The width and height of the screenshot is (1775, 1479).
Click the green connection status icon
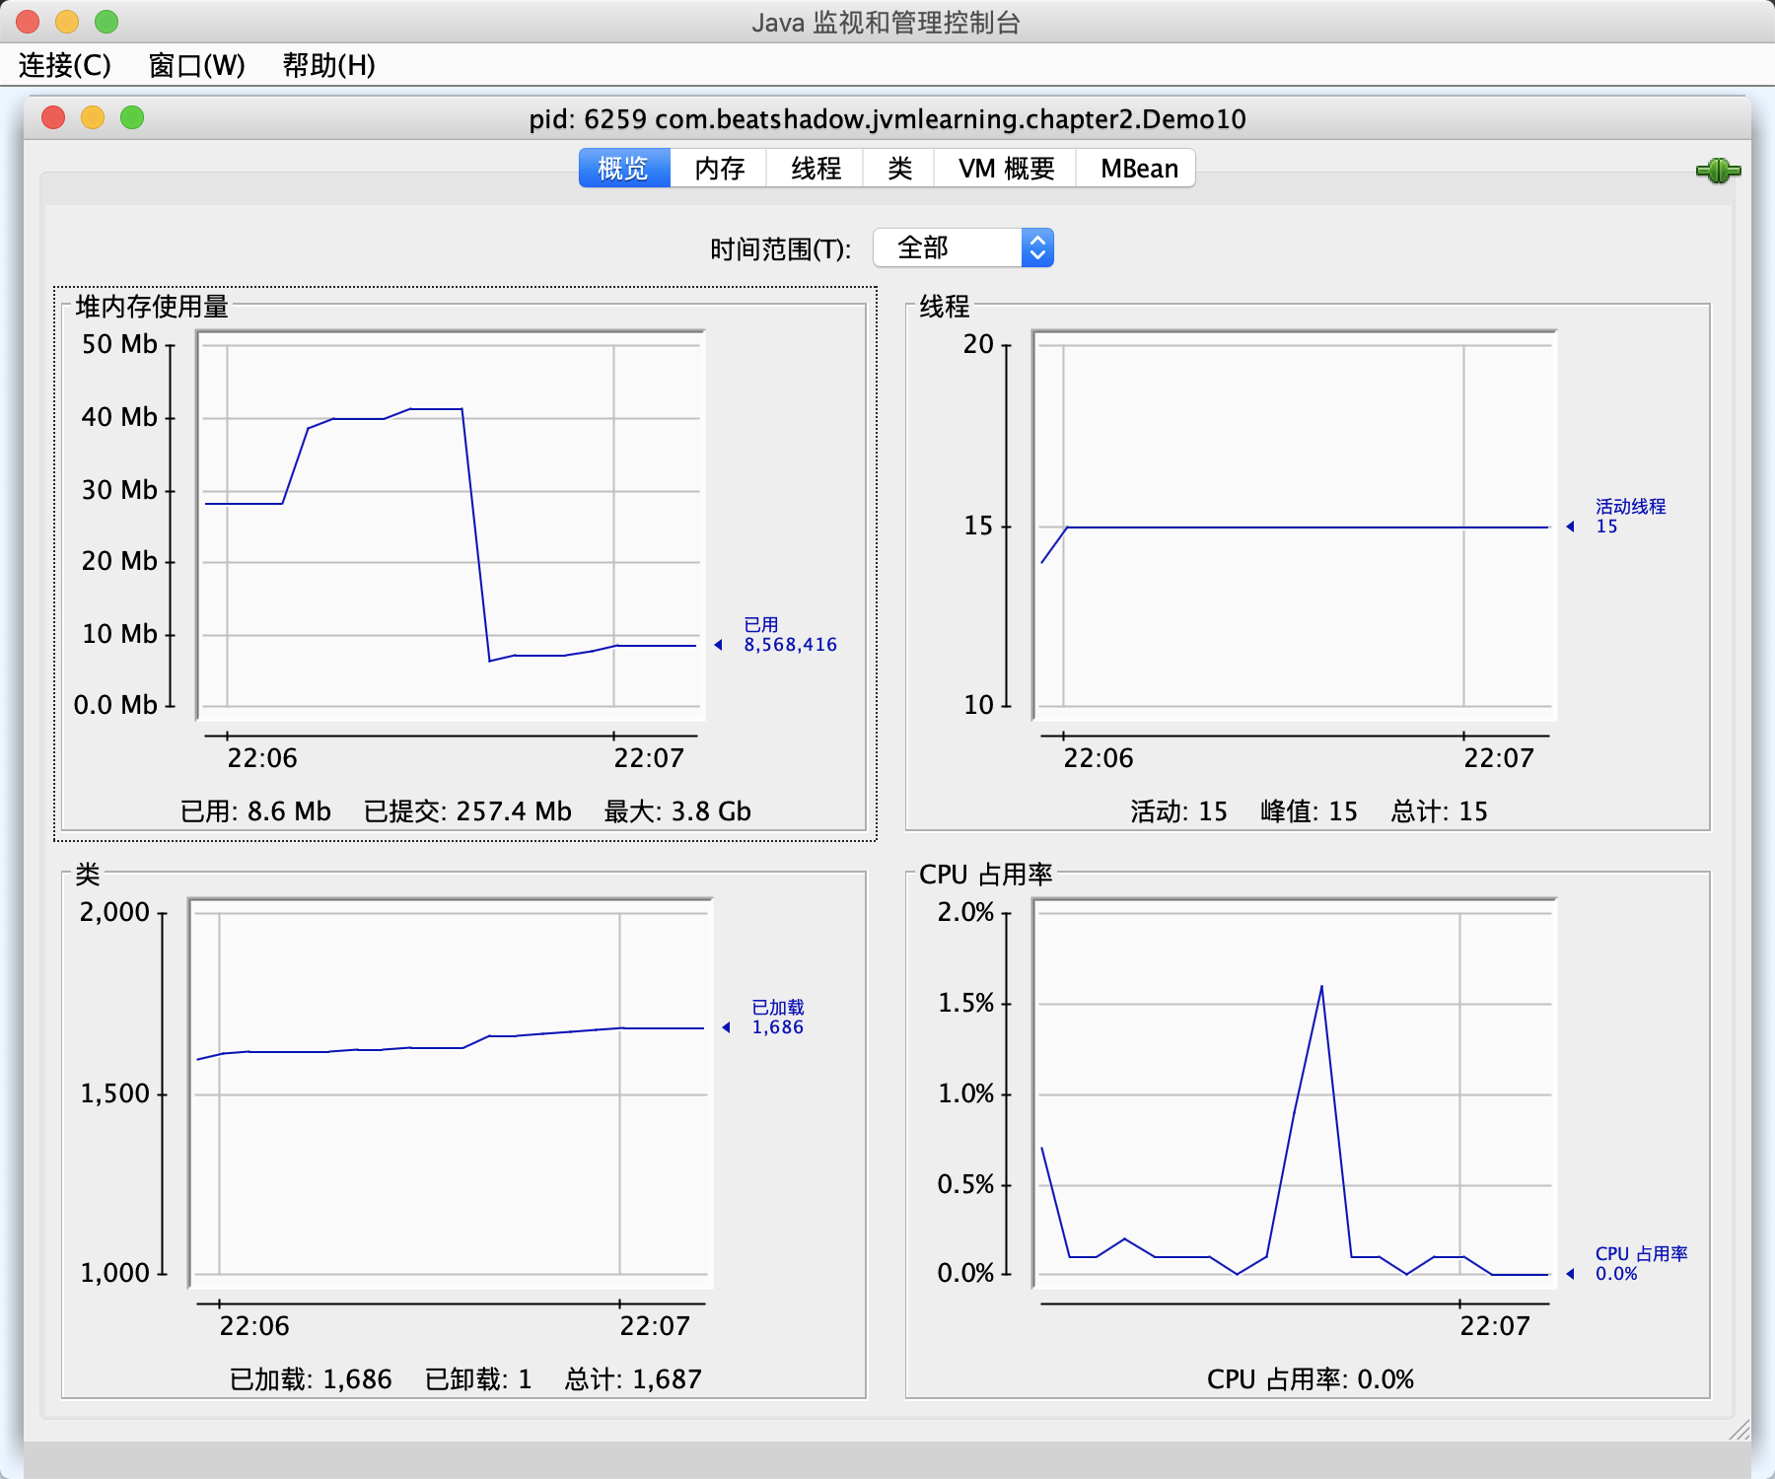click(x=1718, y=171)
